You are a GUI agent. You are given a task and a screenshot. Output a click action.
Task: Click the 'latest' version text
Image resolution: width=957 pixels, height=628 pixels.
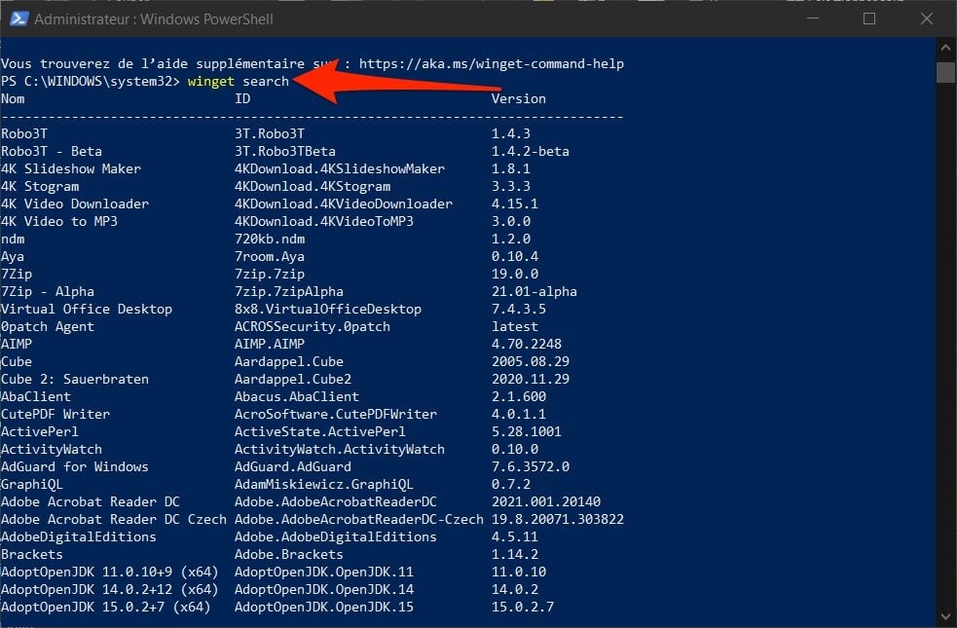(515, 326)
